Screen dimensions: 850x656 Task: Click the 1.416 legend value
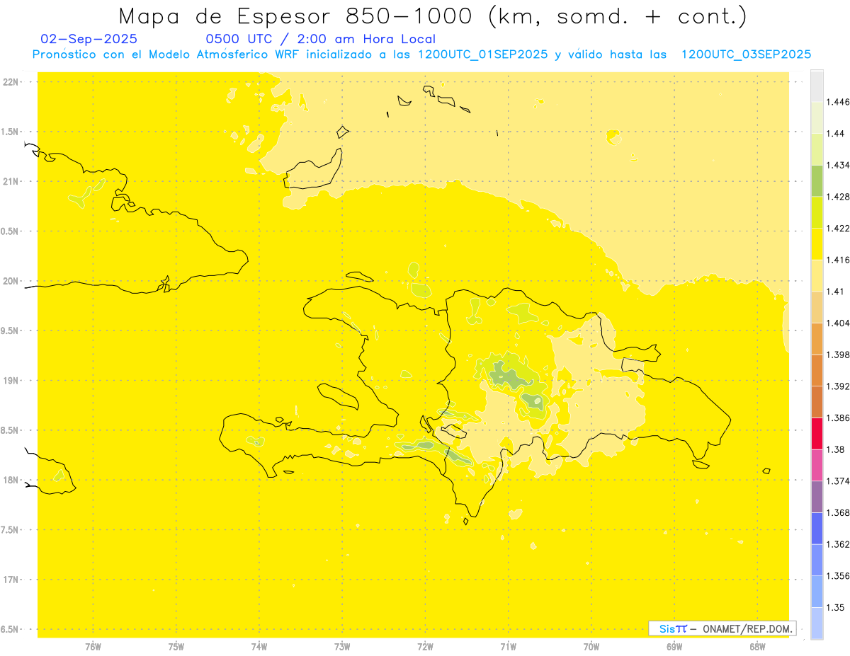pyautogui.click(x=838, y=260)
